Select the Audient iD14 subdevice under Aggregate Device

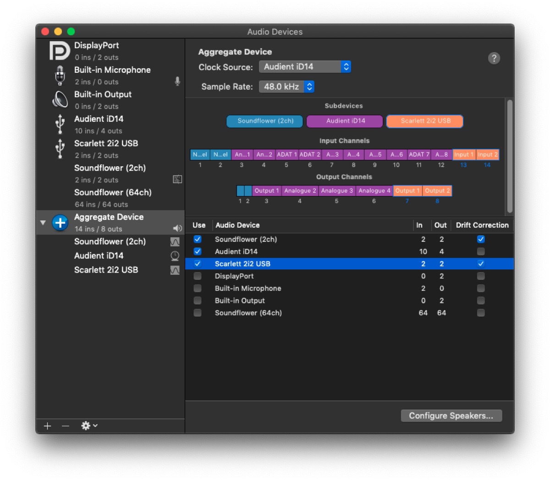point(110,256)
